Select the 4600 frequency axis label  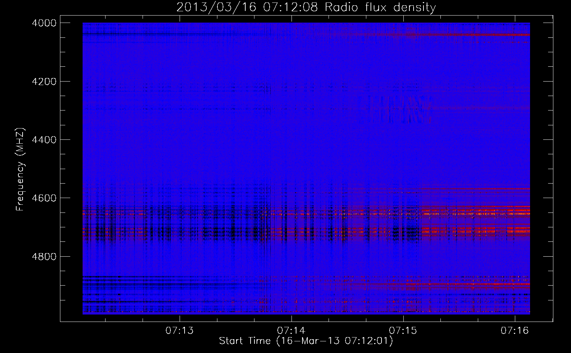pos(44,198)
